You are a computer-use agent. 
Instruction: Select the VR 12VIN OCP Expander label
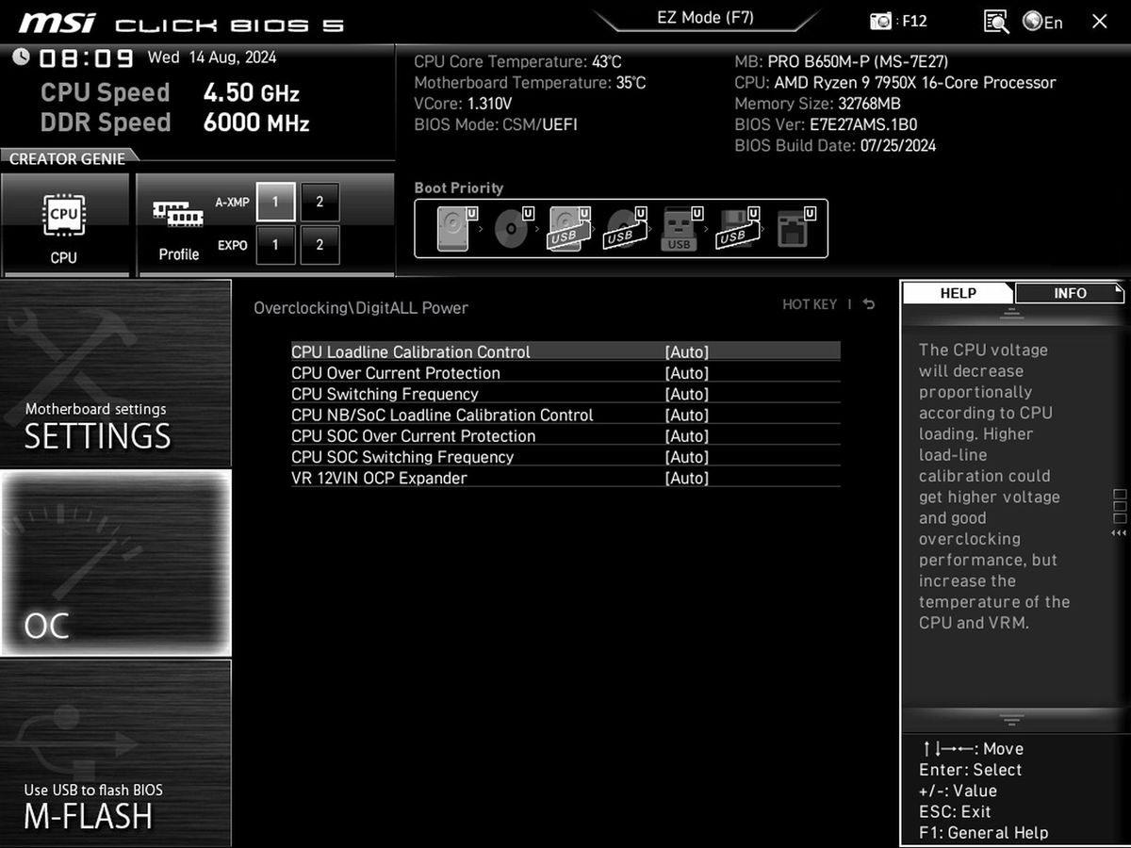(379, 478)
